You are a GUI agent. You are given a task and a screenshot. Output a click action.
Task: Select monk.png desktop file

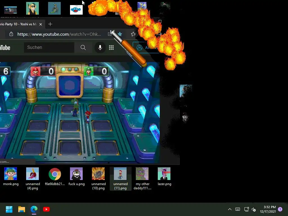(x=11, y=177)
